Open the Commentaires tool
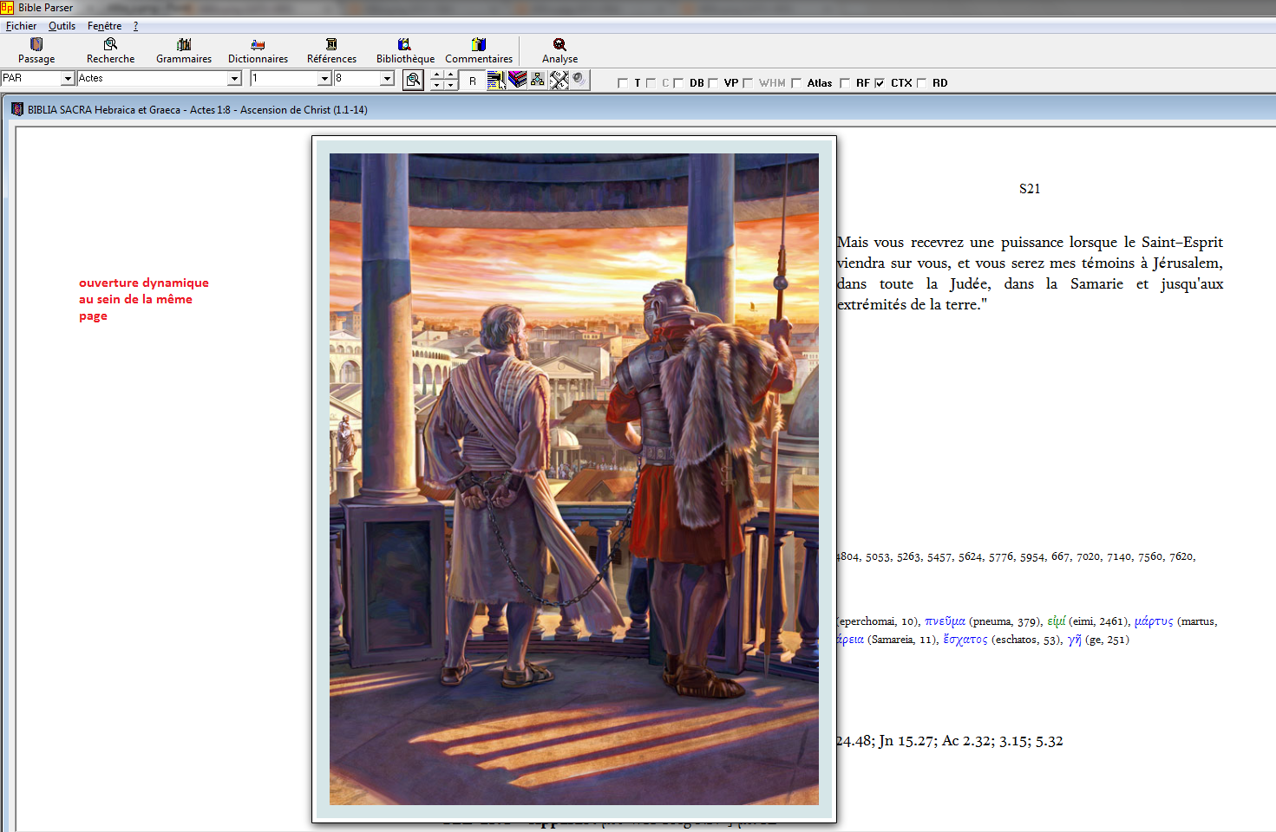Viewport: 1276px width, 832px height. tap(479, 51)
